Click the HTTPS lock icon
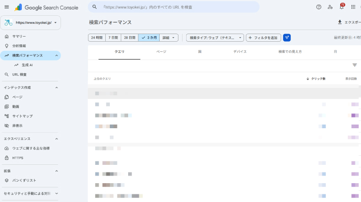Viewport: 361px width, 202px height. click(7, 158)
